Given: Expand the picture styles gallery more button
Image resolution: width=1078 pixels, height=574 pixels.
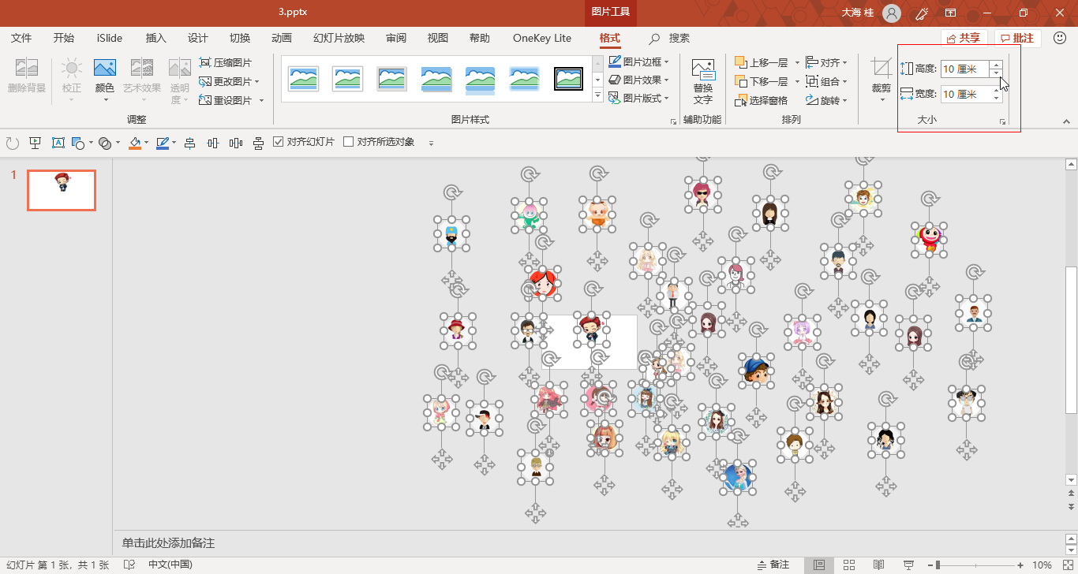Looking at the screenshot, I should [597, 96].
